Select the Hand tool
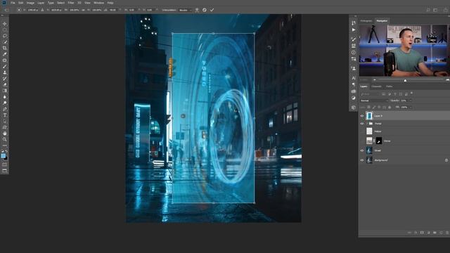Screen dimensions: 450x253 point(5,134)
